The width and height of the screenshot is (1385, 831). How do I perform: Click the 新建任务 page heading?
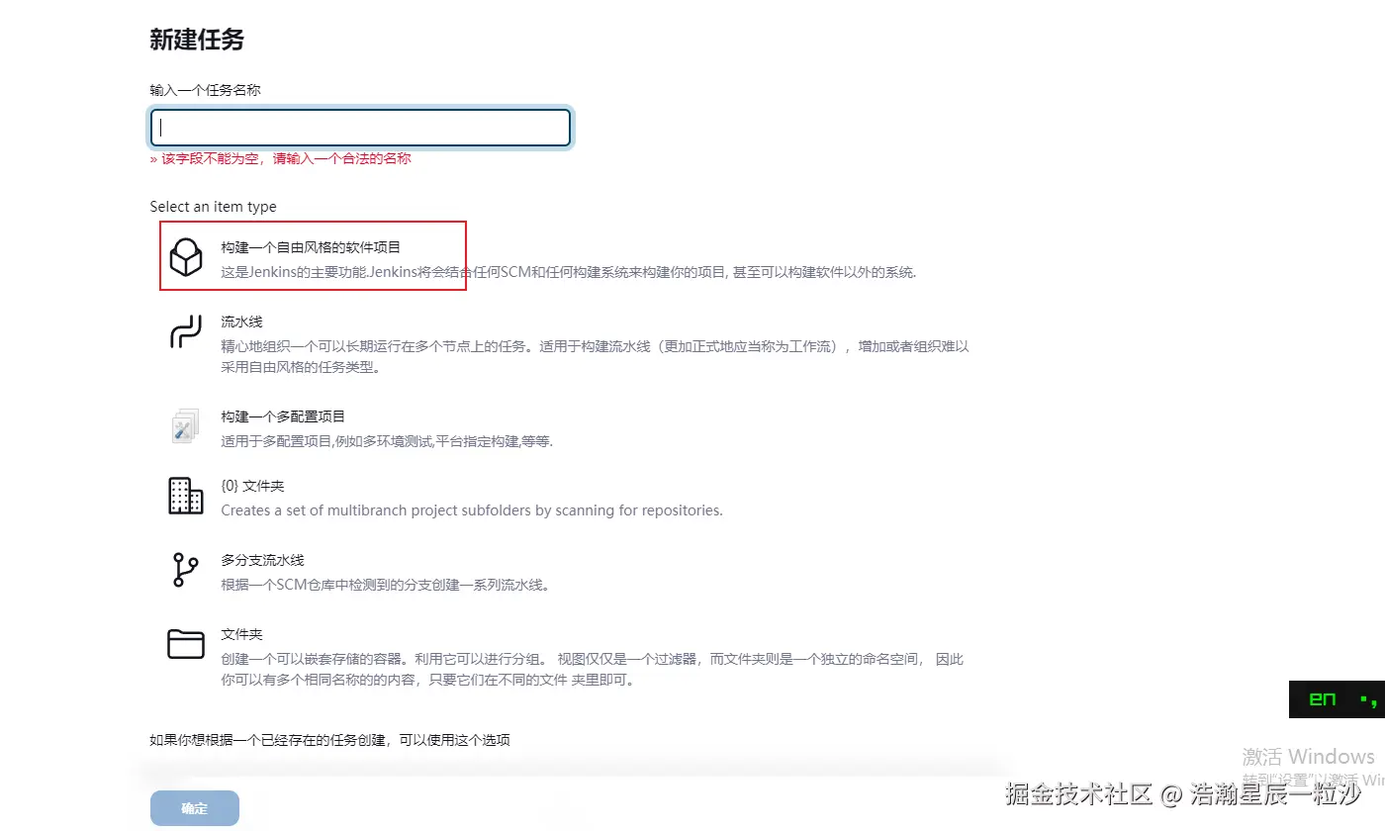click(x=197, y=40)
